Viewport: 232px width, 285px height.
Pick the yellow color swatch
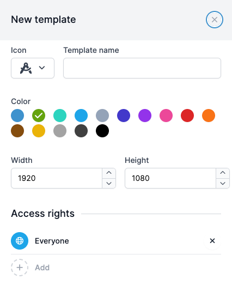(x=39, y=131)
